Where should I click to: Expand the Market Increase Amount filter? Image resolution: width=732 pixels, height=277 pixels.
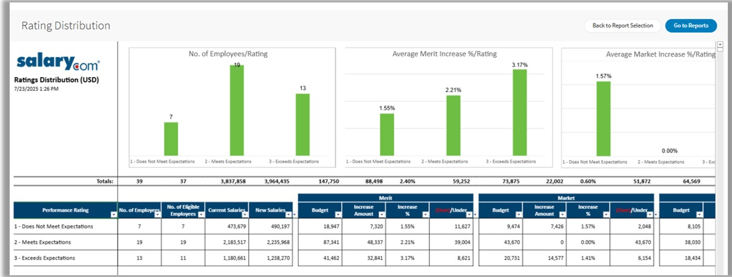click(563, 214)
